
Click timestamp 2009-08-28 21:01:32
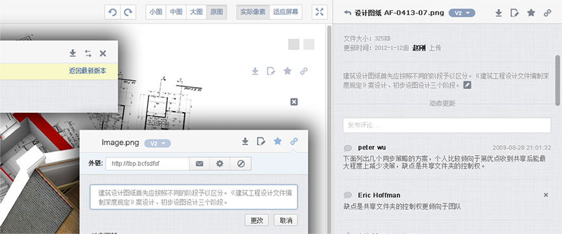click(x=522, y=148)
